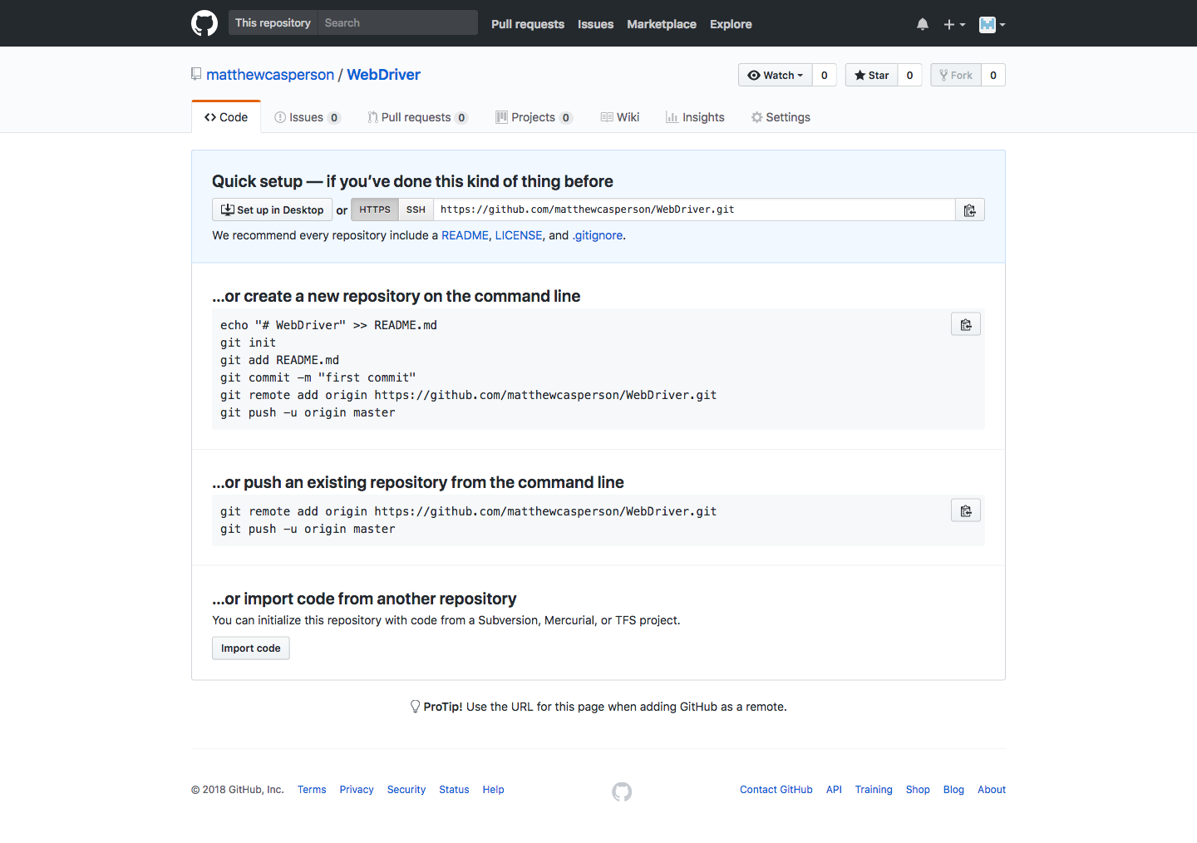Star the WebDriver repository
The image size is (1197, 843).
coord(871,75)
